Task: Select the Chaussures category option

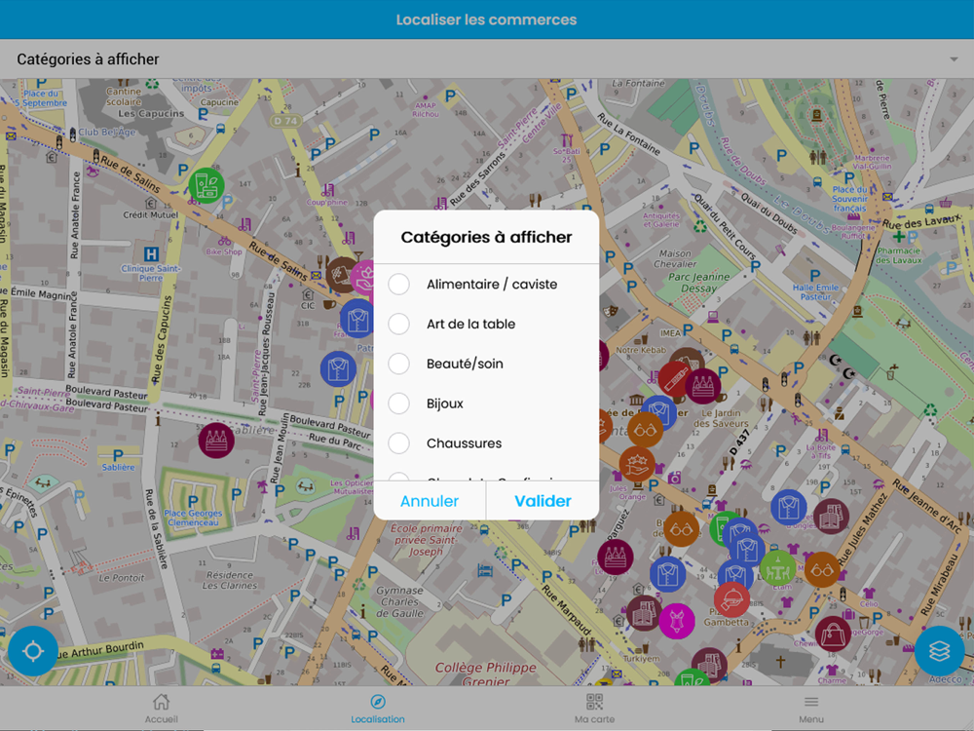Action: [398, 443]
